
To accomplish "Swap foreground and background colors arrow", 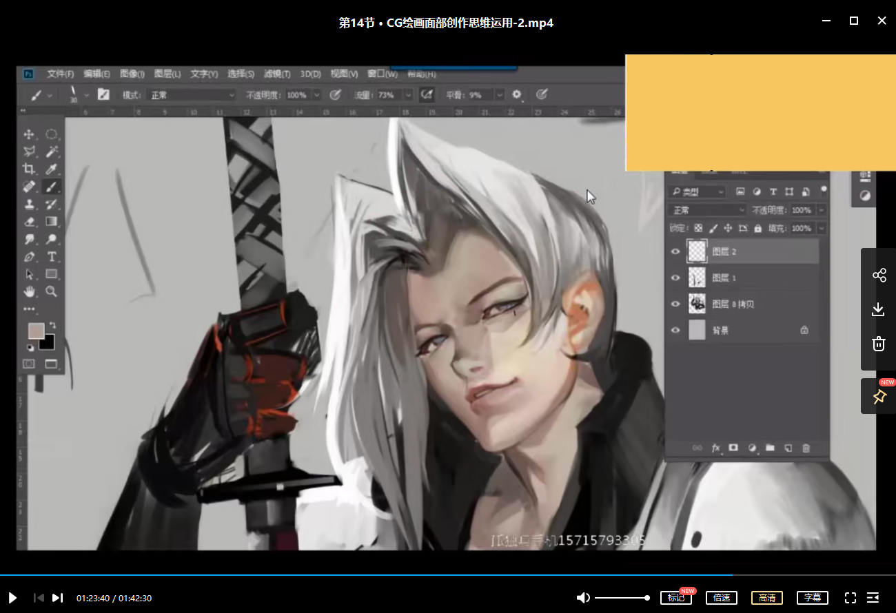I will pos(52,325).
